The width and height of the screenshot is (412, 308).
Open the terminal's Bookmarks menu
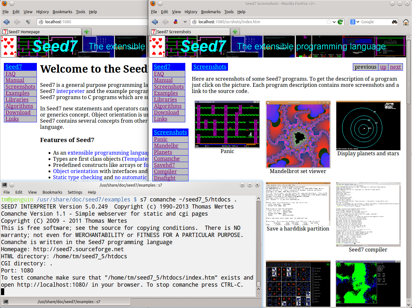52,192
